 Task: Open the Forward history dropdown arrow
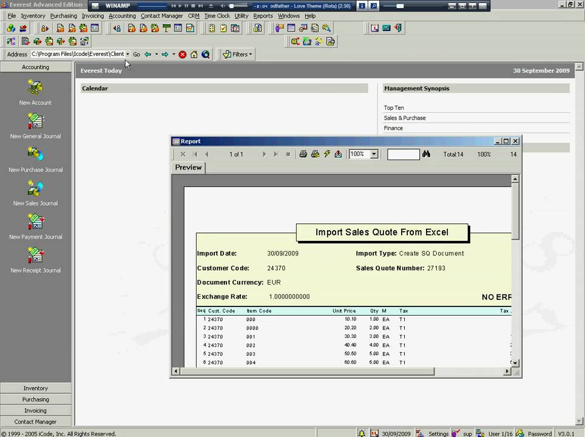[174, 55]
